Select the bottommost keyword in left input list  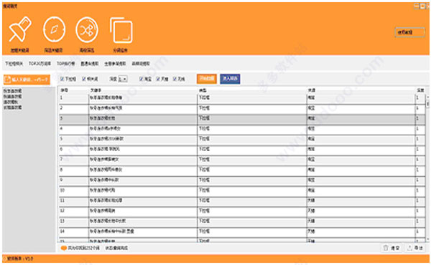[x=13, y=107]
